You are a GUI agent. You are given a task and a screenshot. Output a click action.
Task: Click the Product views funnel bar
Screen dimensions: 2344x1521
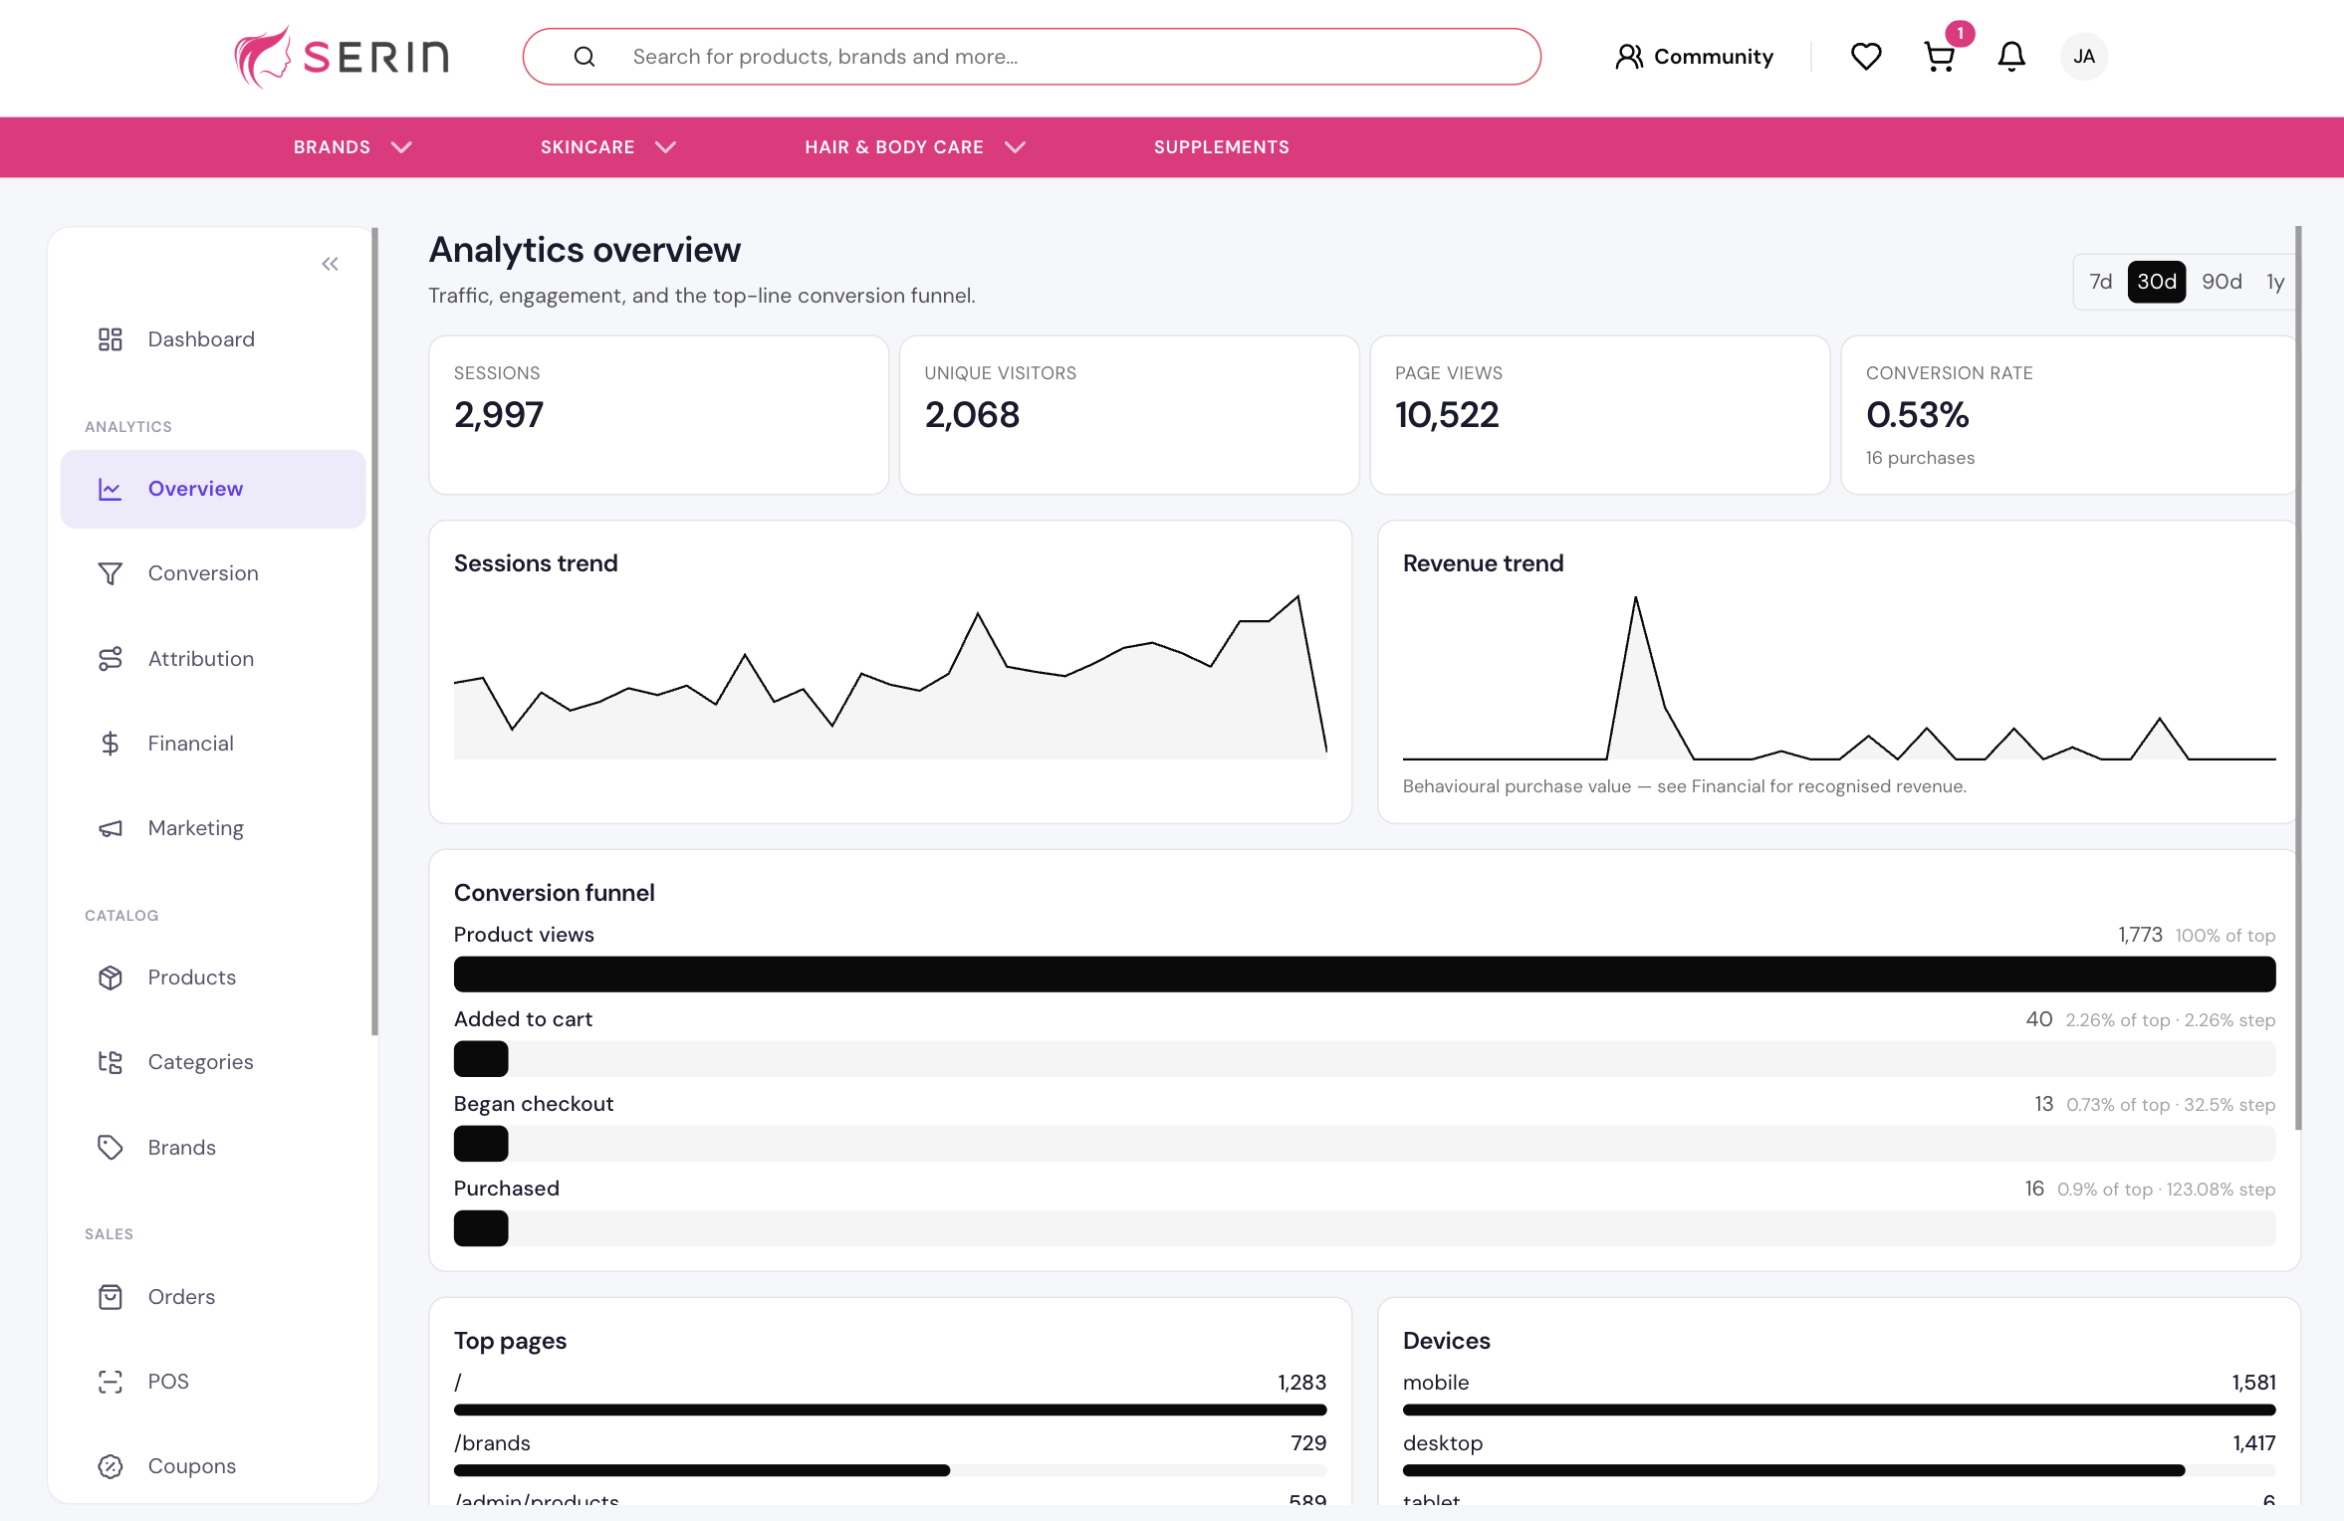pos(1364,975)
